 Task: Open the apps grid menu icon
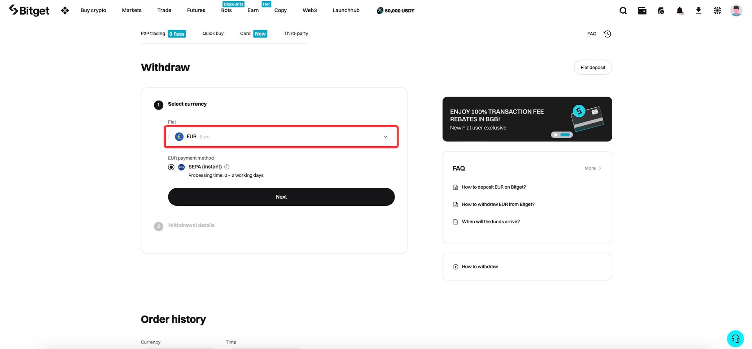coord(65,11)
